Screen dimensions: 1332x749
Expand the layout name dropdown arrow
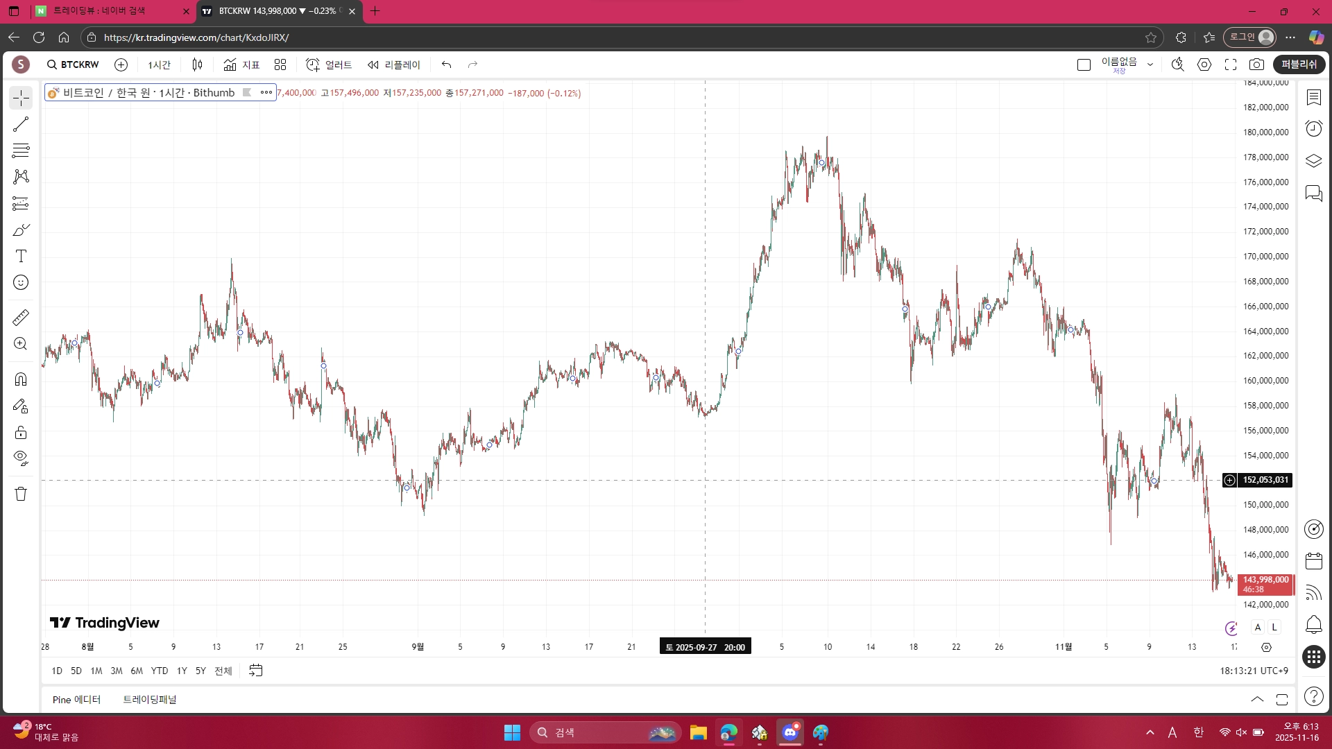(1150, 64)
